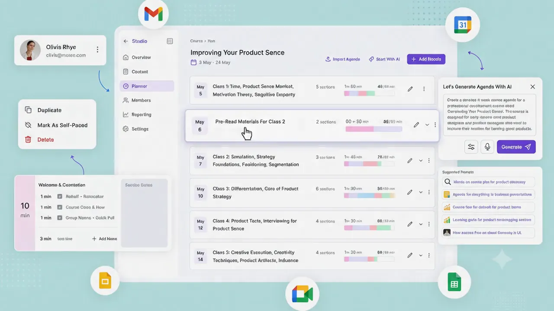Open the Google Sheets icon

(454, 282)
